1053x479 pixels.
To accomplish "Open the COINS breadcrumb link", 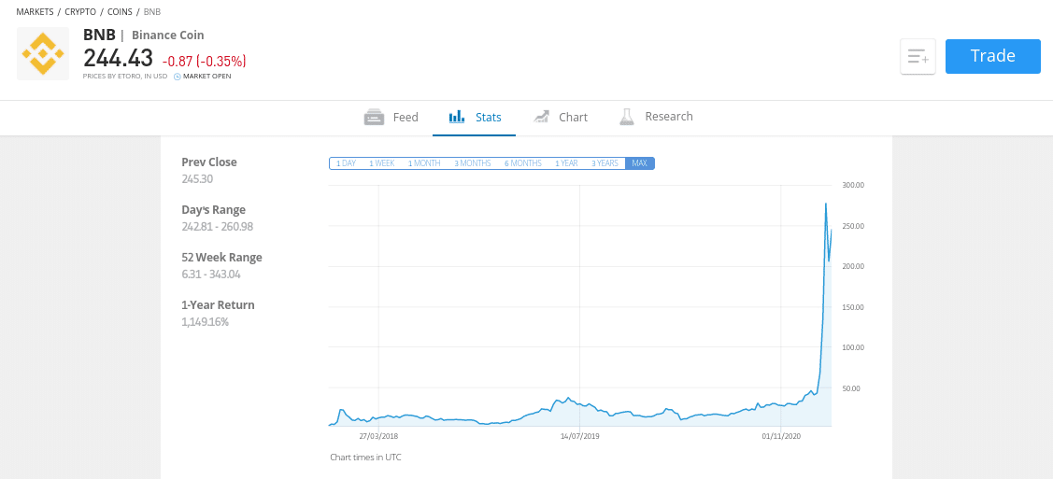I will coord(120,12).
